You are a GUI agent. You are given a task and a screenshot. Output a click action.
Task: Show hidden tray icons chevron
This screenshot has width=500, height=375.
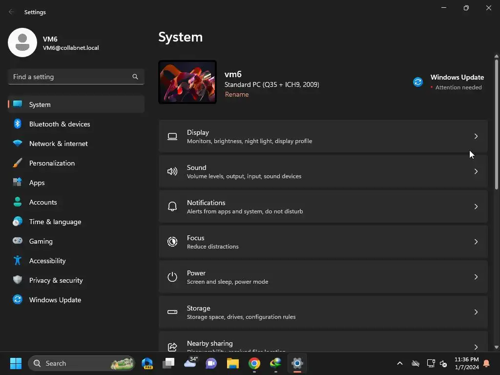pos(399,363)
